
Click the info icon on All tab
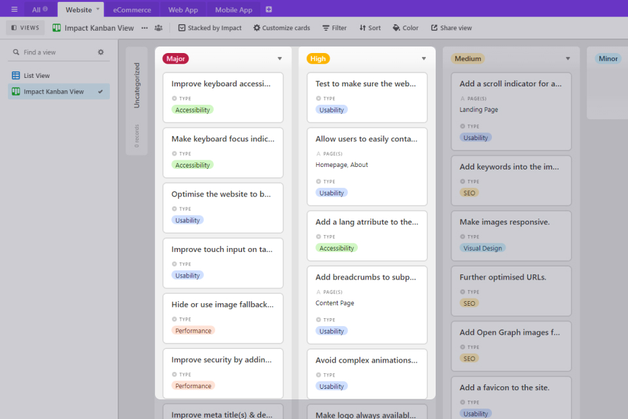45,9
